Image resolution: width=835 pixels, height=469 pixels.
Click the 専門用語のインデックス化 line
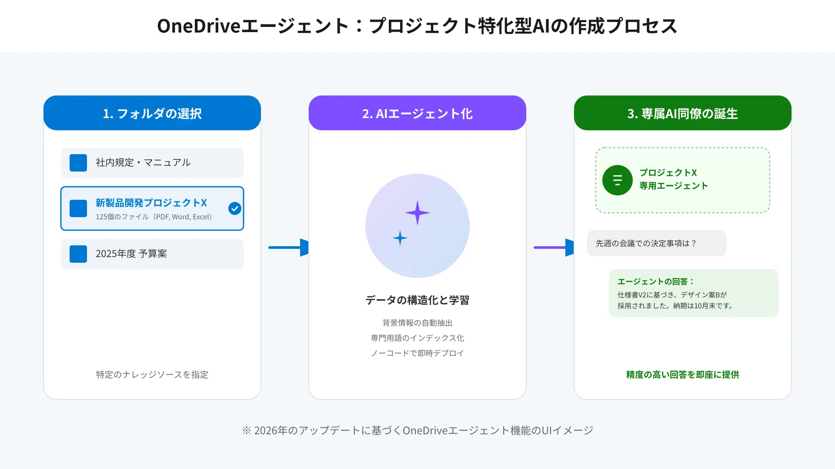pyautogui.click(x=417, y=338)
